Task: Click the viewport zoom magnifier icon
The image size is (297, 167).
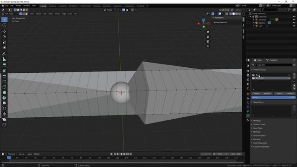Action: coord(208,32)
